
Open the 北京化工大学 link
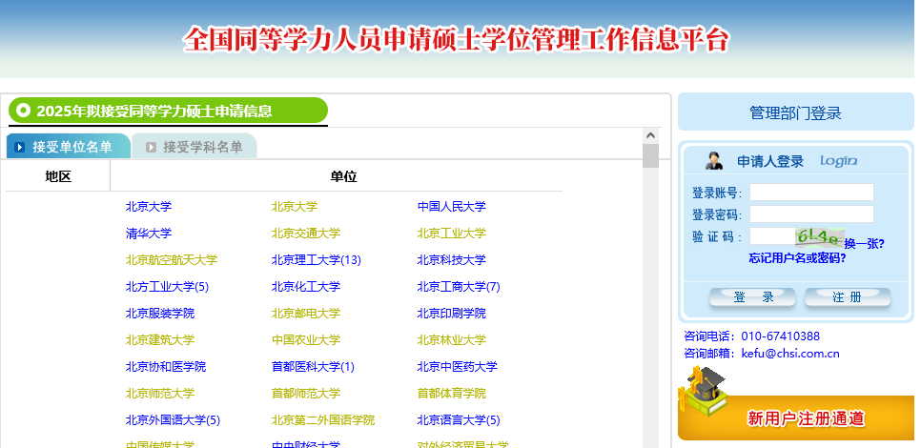click(x=305, y=287)
